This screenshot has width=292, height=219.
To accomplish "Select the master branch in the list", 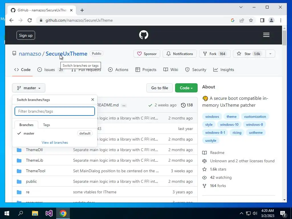I will (55, 133).
